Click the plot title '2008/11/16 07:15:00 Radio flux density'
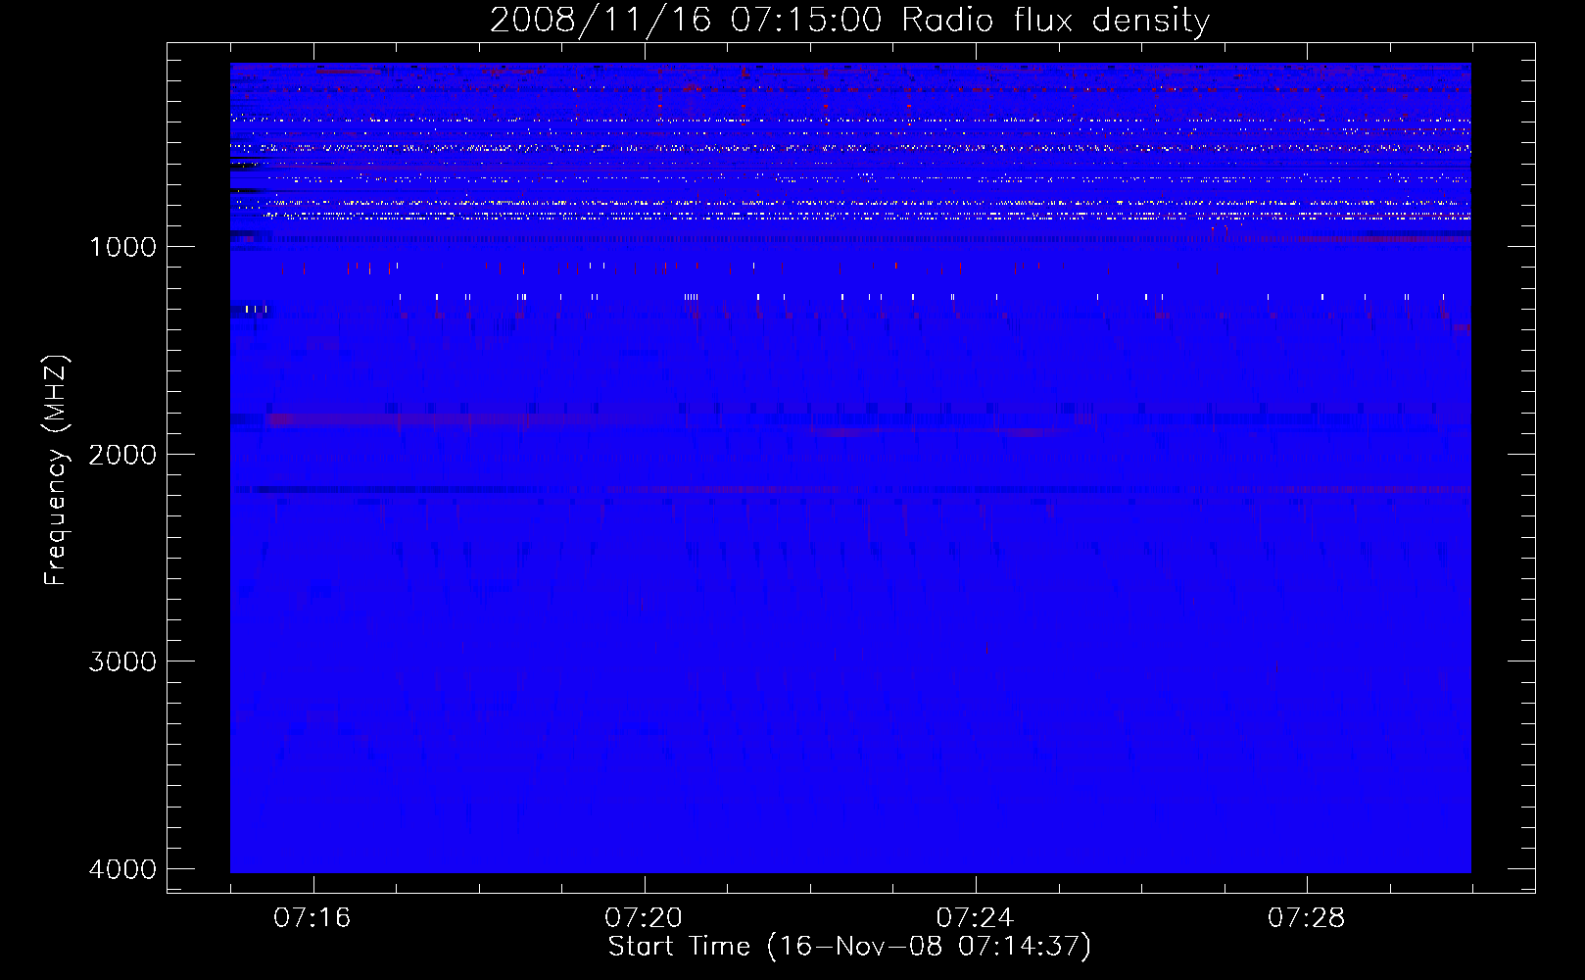This screenshot has width=1585, height=980. (849, 21)
